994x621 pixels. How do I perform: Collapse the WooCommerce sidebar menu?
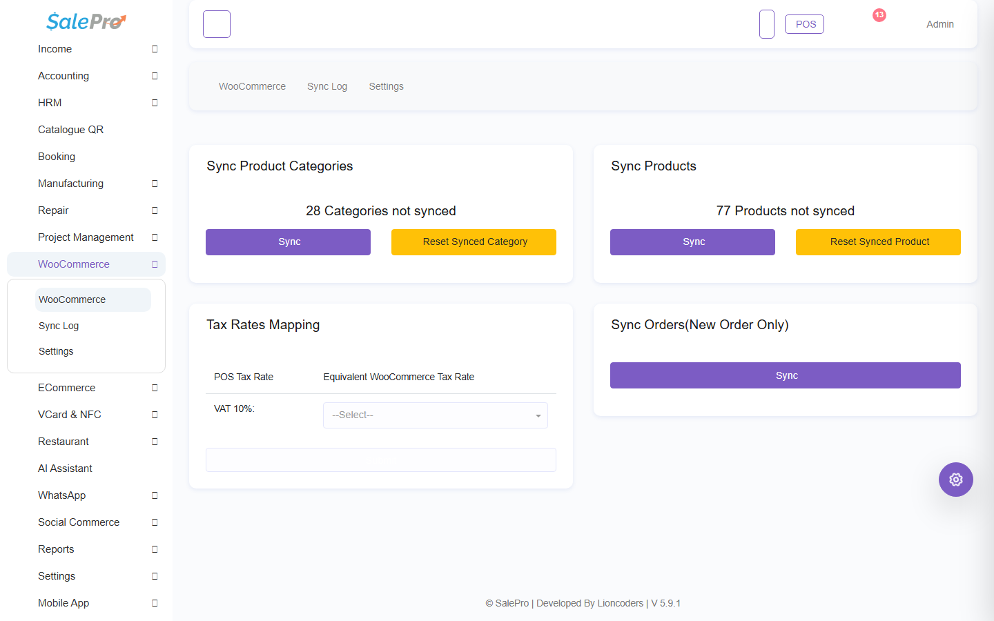tap(86, 264)
